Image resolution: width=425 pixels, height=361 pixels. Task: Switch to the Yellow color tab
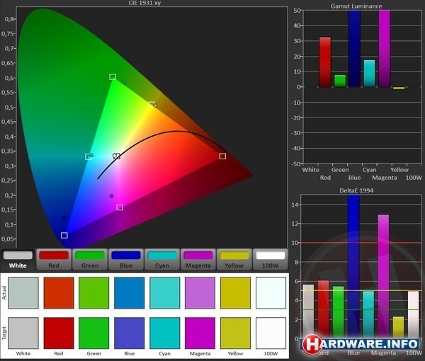tap(234, 259)
